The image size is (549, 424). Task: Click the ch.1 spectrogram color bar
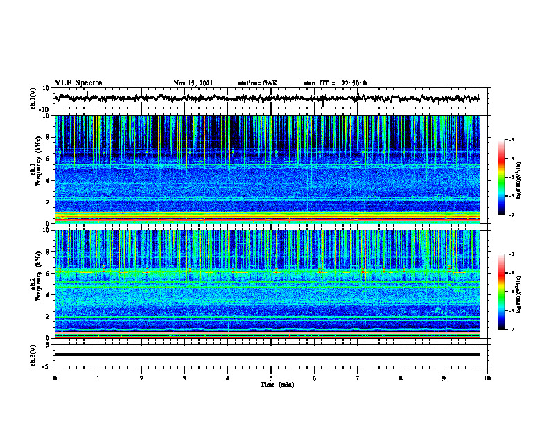coord(502,177)
